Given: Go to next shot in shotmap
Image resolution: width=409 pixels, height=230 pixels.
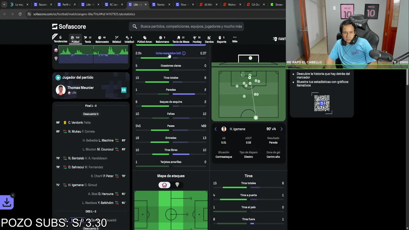Looking at the screenshot, I should tap(282, 129).
